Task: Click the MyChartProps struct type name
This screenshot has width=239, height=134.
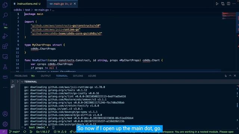Action: click(41, 45)
